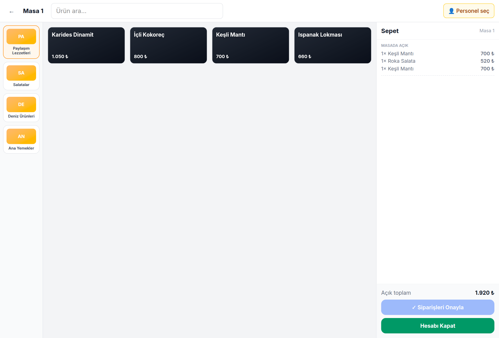This screenshot has height=338, width=499.
Task: Click the Masa 1 title in header
Action: [x=33, y=11]
